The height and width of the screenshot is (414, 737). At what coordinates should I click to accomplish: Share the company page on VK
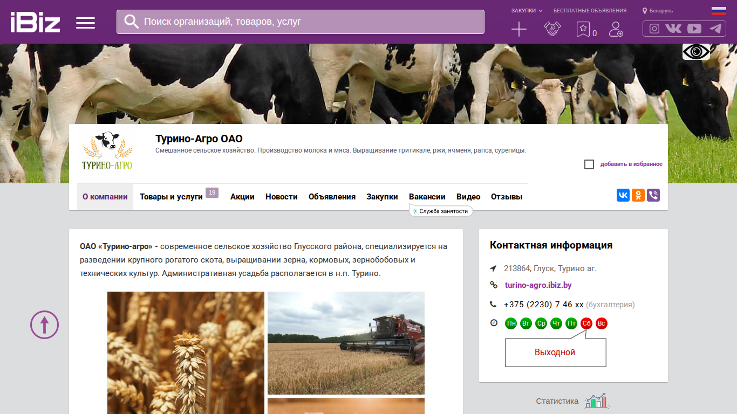(x=623, y=195)
